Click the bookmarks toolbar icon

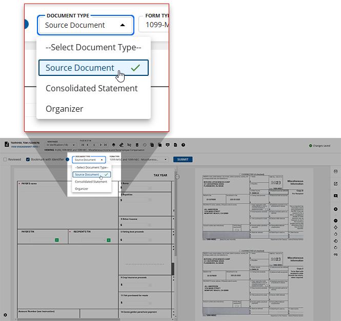pyautogui.click(x=160, y=145)
